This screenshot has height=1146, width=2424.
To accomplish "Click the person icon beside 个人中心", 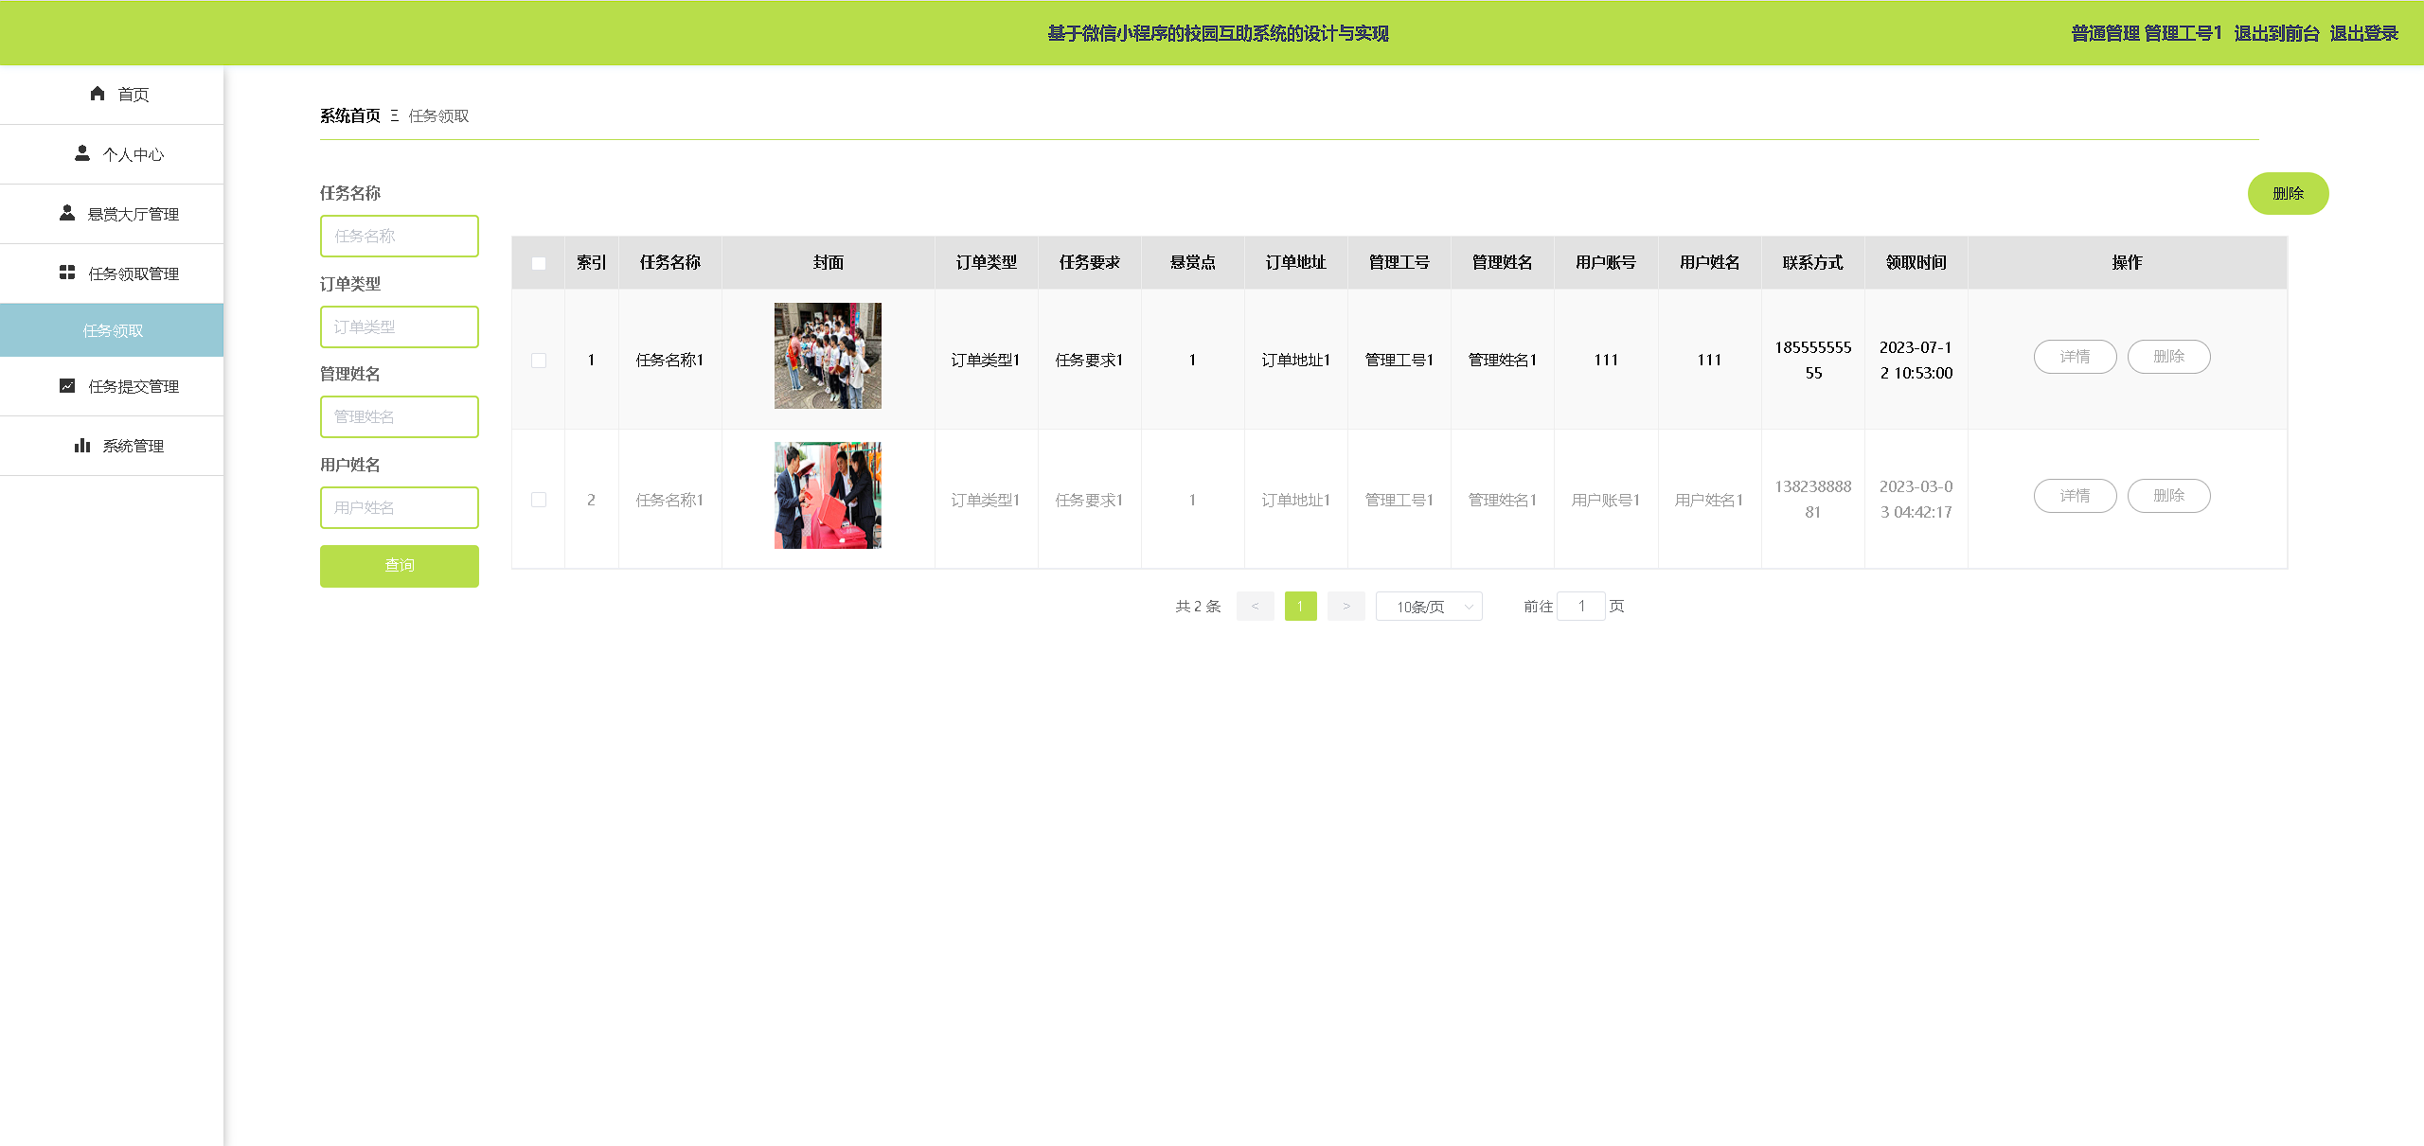I will point(82,153).
